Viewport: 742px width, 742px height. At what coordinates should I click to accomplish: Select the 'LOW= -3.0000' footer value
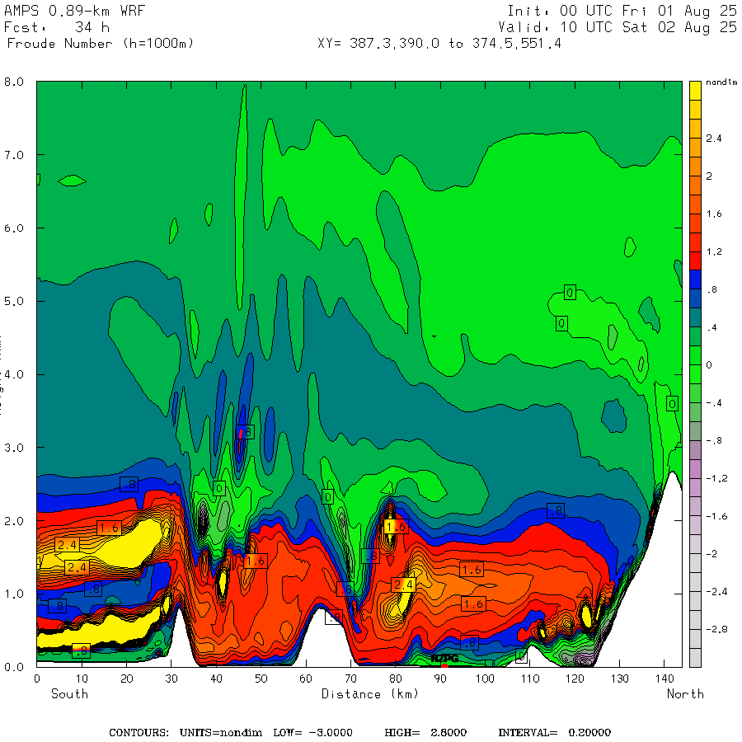312,733
